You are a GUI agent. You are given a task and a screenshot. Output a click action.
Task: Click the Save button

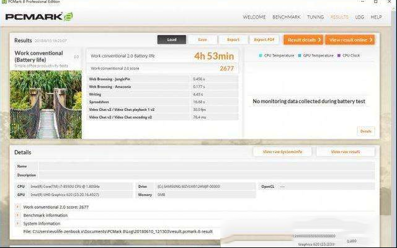click(203, 40)
